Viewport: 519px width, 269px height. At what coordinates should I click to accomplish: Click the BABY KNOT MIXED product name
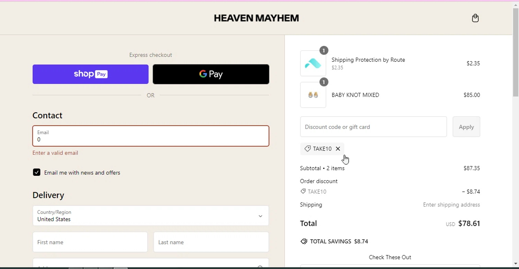point(355,95)
